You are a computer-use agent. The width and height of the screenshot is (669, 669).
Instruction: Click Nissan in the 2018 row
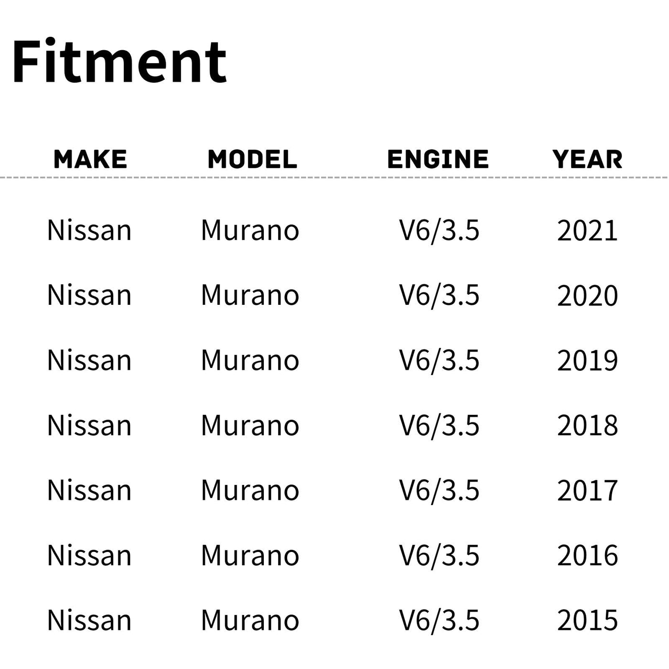(89, 426)
